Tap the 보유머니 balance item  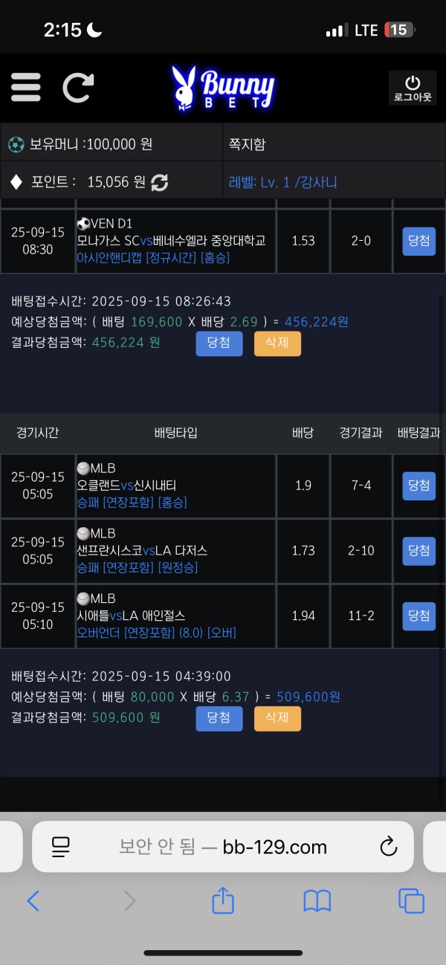coord(82,144)
